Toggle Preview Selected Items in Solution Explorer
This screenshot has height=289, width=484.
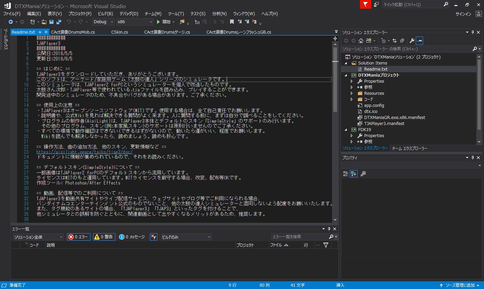click(x=419, y=41)
